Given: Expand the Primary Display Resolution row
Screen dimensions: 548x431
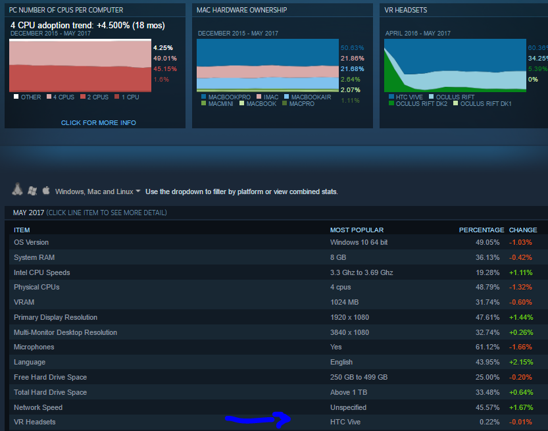Looking at the screenshot, I should (278, 317).
